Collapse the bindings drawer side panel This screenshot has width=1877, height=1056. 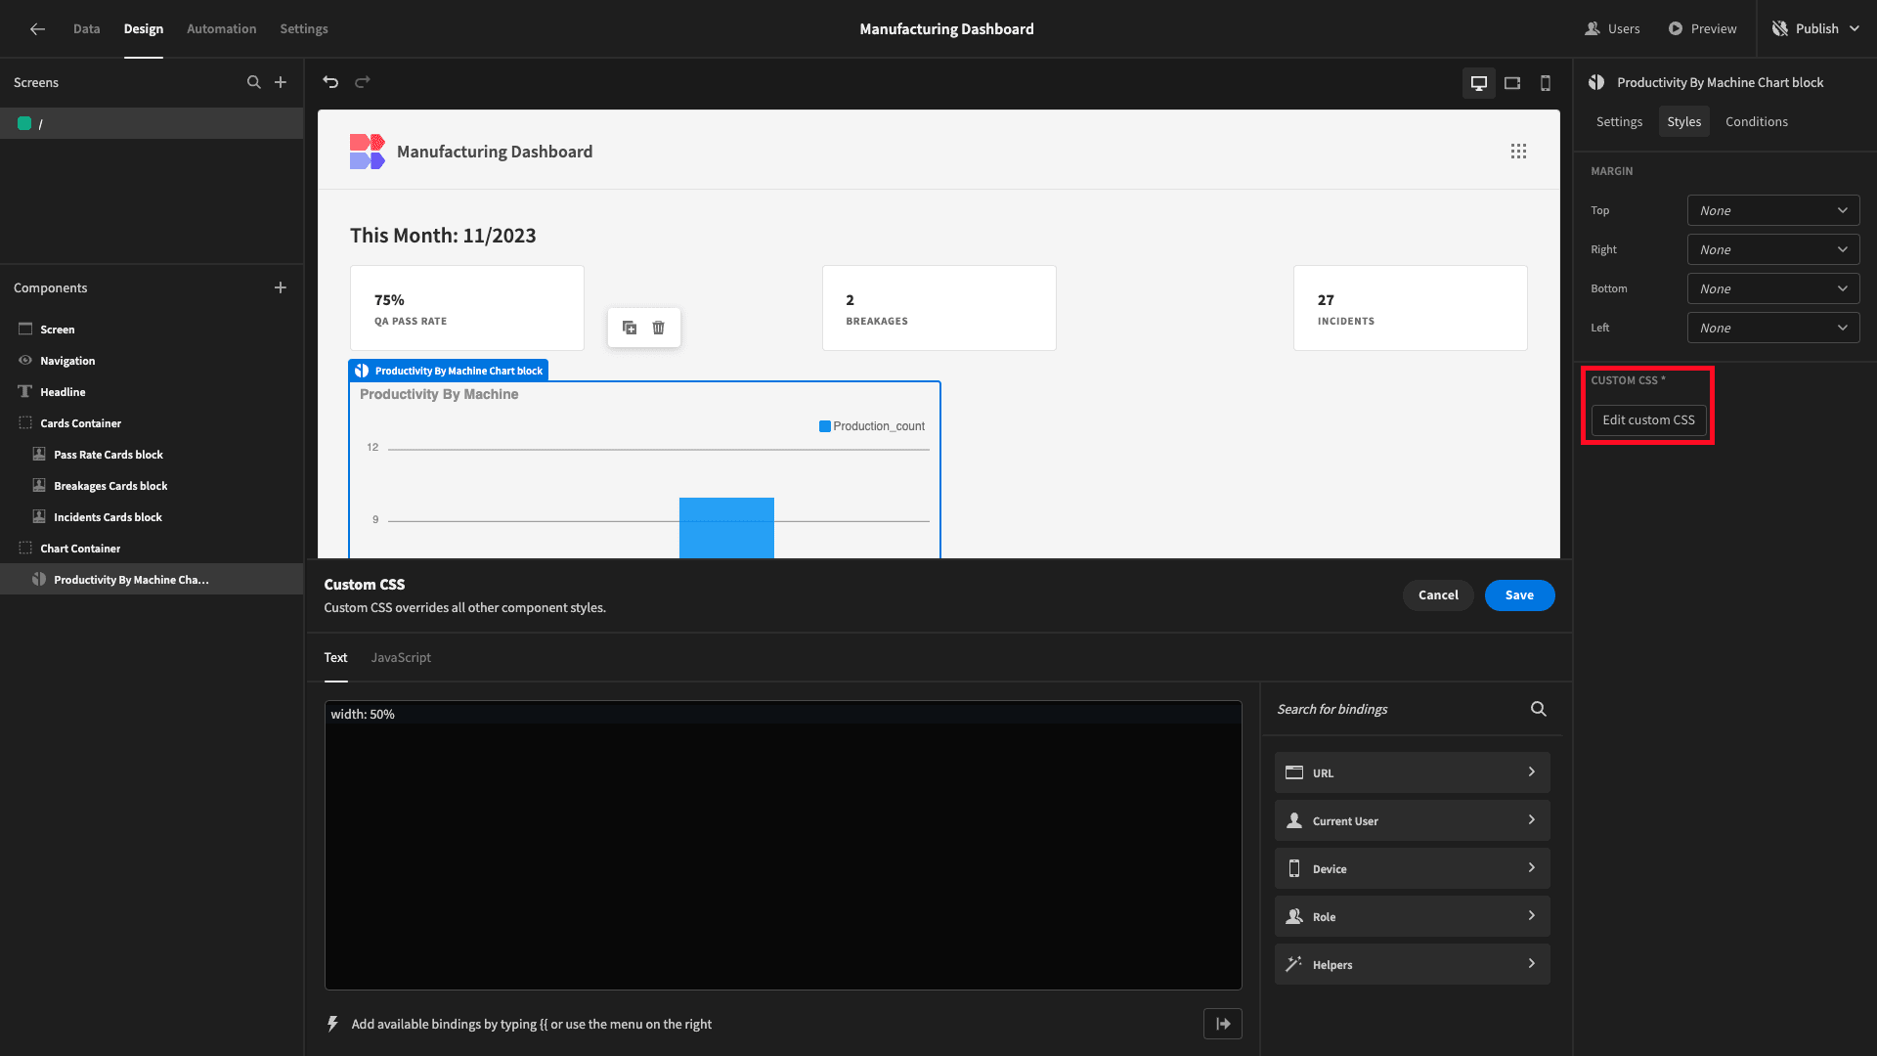[x=1223, y=1024]
